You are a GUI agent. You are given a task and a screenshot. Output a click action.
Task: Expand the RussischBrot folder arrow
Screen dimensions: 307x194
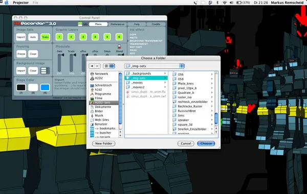212,111
